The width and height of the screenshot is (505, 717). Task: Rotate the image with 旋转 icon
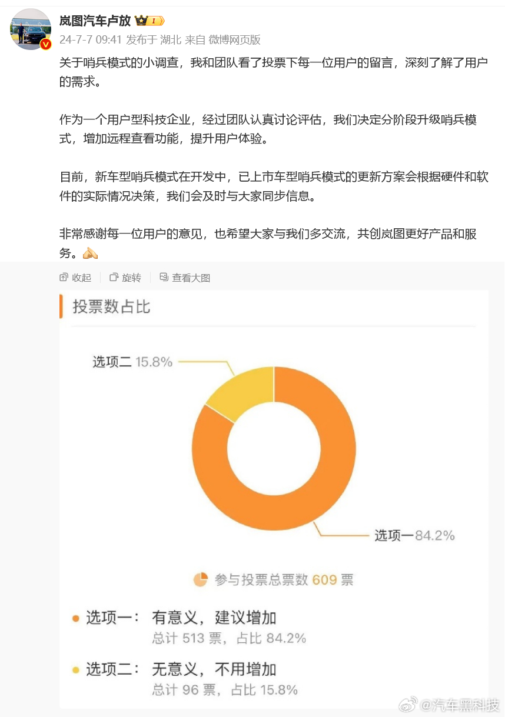(114, 278)
